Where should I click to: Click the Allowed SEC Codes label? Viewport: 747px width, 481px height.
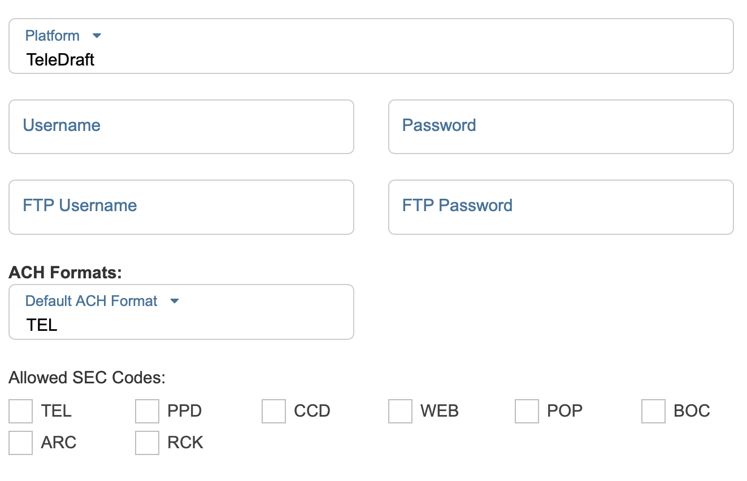pos(87,377)
